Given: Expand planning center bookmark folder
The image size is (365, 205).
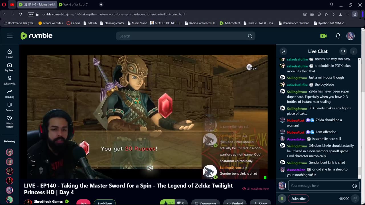Looking at the screenshot, I should 112,23.
